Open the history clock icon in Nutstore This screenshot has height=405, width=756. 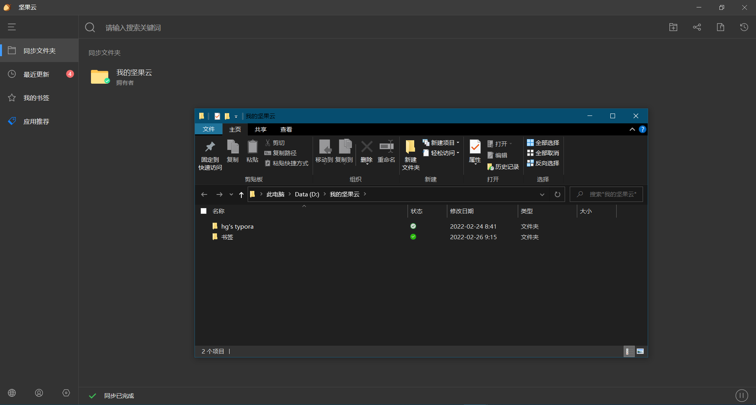pyautogui.click(x=744, y=27)
